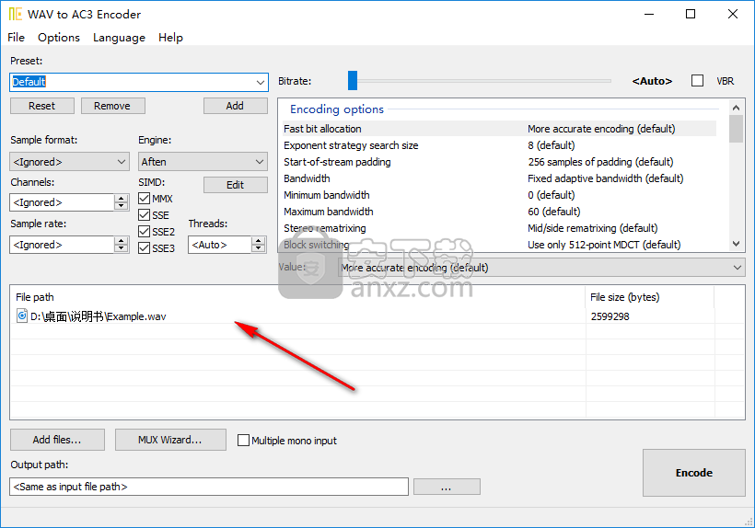Select the Fast bit allocation option
Image resolution: width=755 pixels, height=528 pixels.
(499, 129)
